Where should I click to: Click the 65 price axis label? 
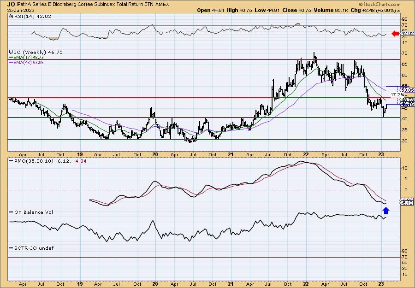pos(405,64)
